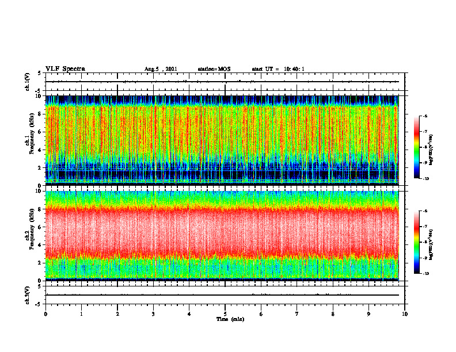Click the "-10" label on upper color bar
Screen dimensions: 456x352
click(425, 179)
